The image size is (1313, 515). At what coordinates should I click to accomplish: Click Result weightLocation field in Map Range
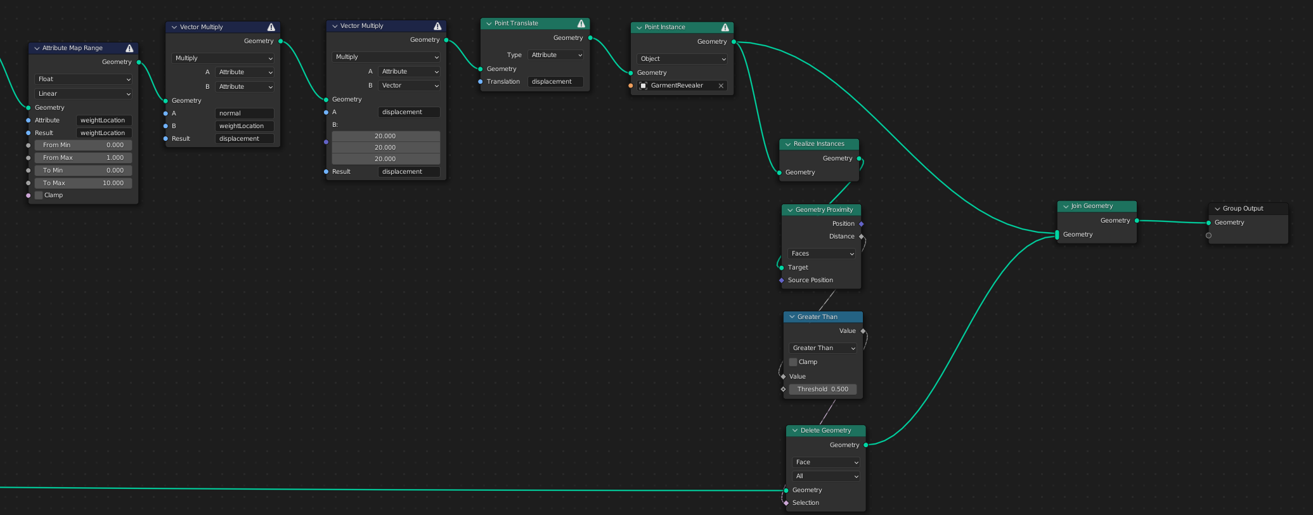(x=105, y=133)
